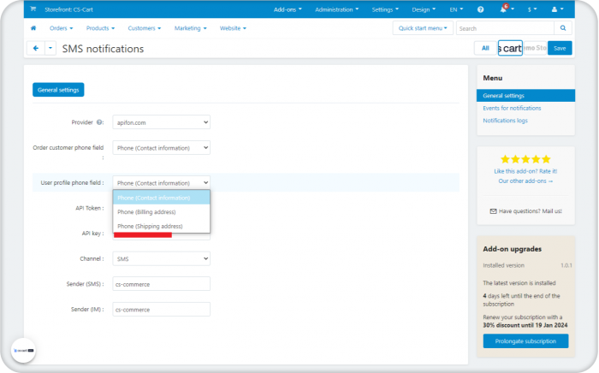Select Phone (Billing address) option
The image size is (599, 373).
pyautogui.click(x=161, y=212)
